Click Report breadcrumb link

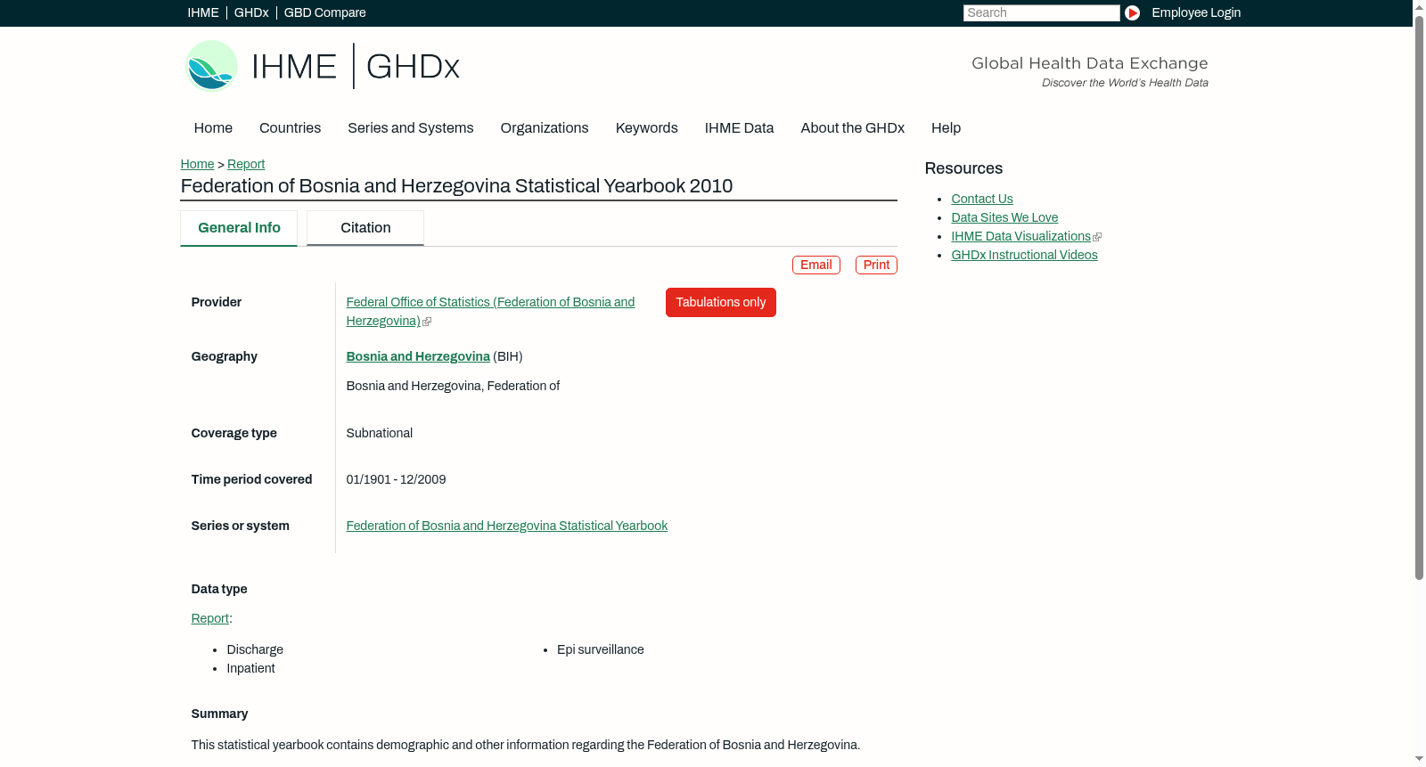coord(246,164)
